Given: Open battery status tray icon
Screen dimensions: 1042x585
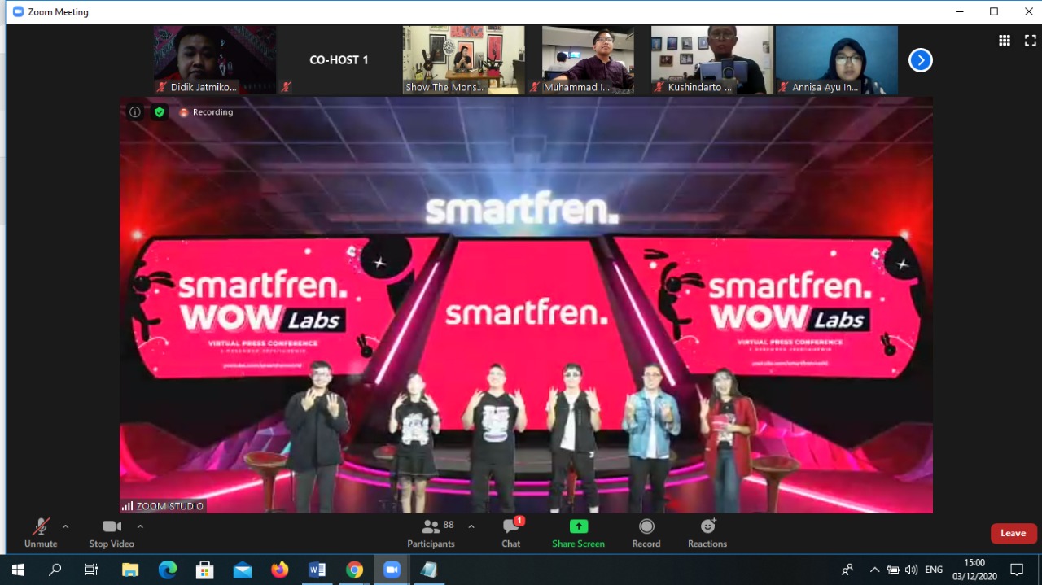Looking at the screenshot, I should 893,570.
